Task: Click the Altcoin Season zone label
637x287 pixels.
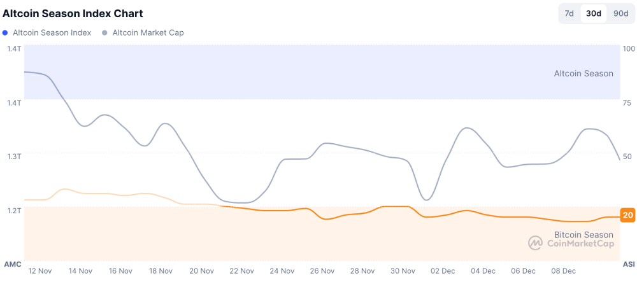Action: (583, 73)
